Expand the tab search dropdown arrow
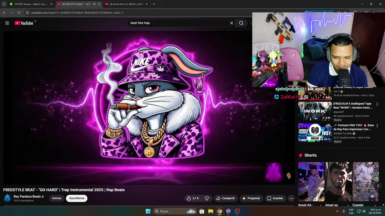Viewport: 385px width, 216px height. tap(4, 4)
